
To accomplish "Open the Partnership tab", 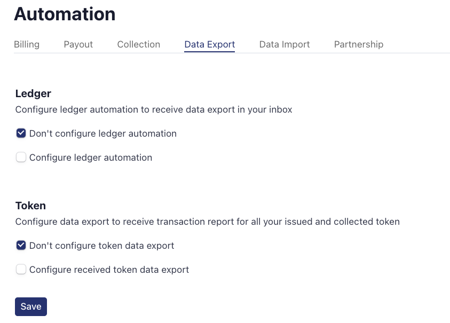I will (x=359, y=44).
